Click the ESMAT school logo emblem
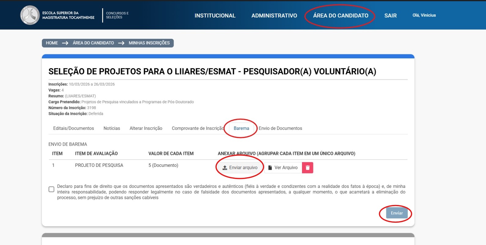The image size is (486, 245). pyautogui.click(x=30, y=15)
